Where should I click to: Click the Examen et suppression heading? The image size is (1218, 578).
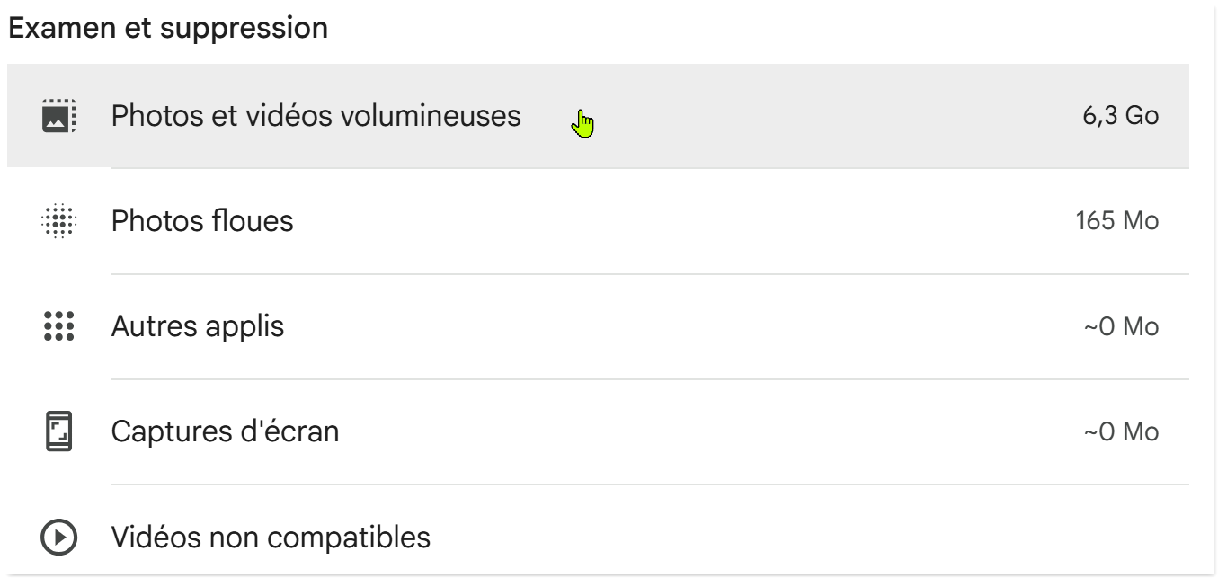(168, 28)
